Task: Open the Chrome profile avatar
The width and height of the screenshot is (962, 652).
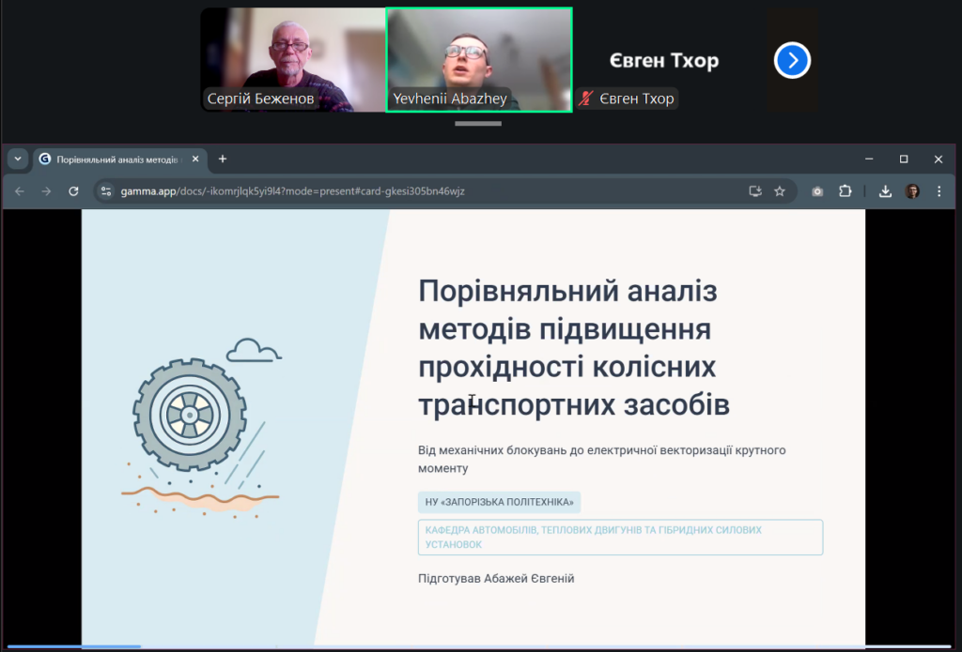Action: point(912,191)
